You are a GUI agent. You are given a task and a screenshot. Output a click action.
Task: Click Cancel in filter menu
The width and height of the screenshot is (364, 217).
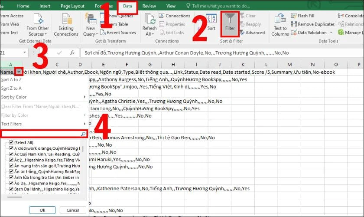[73, 210]
